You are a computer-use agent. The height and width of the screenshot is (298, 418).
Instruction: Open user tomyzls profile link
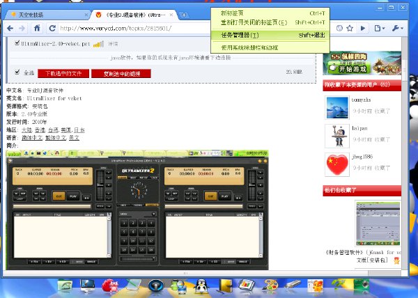[x=361, y=100]
